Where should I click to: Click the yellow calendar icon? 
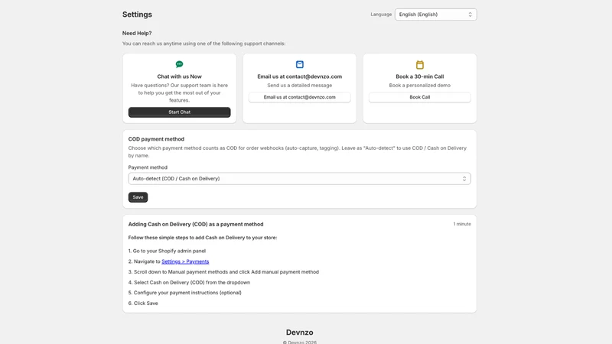(x=419, y=64)
